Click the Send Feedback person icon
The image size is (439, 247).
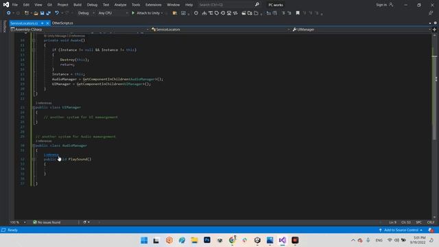[x=431, y=13]
